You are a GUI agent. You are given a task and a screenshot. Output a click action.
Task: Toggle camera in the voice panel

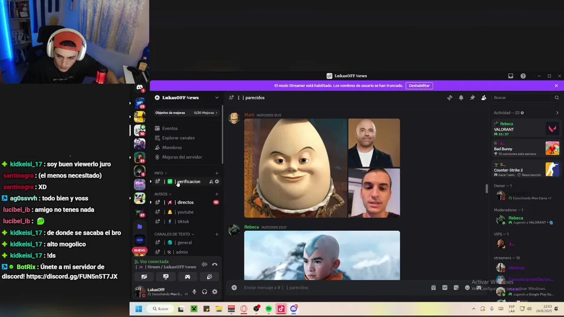(x=144, y=277)
